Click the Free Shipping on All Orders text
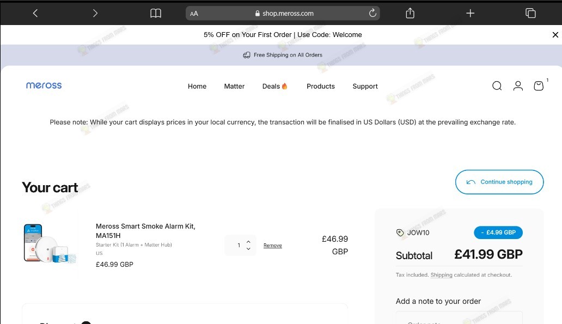The height and width of the screenshot is (324, 562). click(288, 55)
